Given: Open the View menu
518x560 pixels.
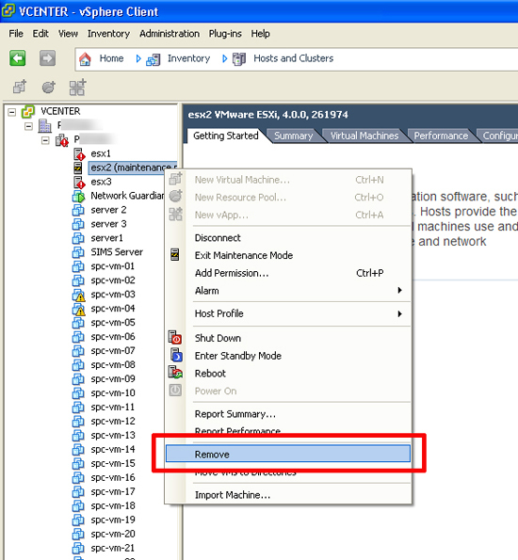Looking at the screenshot, I should tap(68, 34).
